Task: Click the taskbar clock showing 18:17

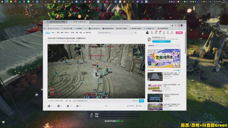Action: point(224,2)
